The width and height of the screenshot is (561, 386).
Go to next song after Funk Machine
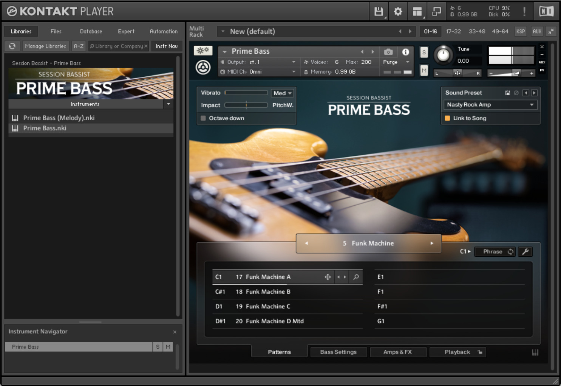(432, 243)
